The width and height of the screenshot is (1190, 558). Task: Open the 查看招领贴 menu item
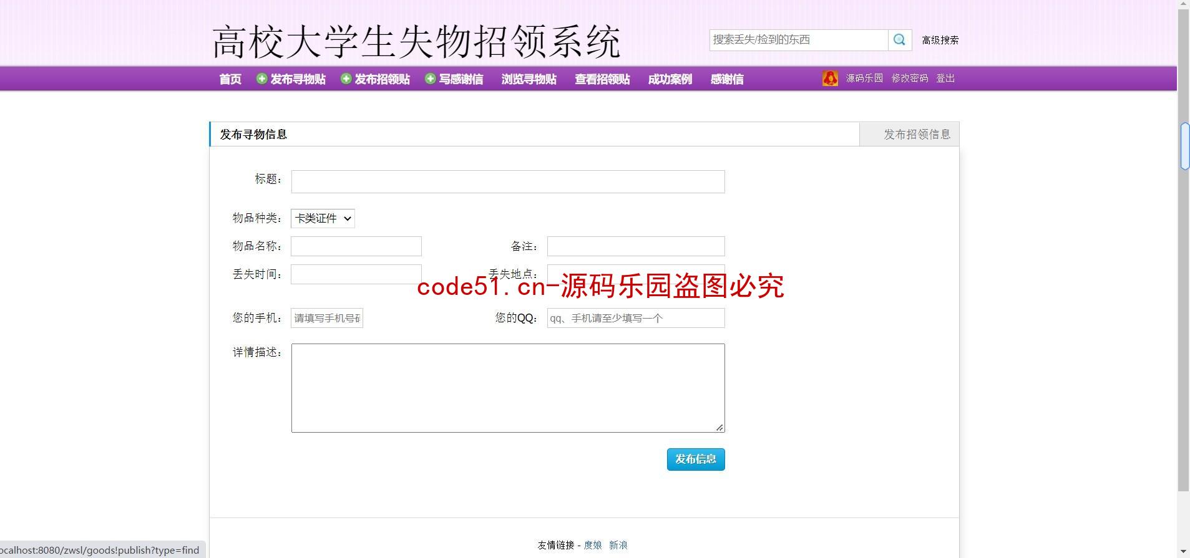tap(602, 79)
